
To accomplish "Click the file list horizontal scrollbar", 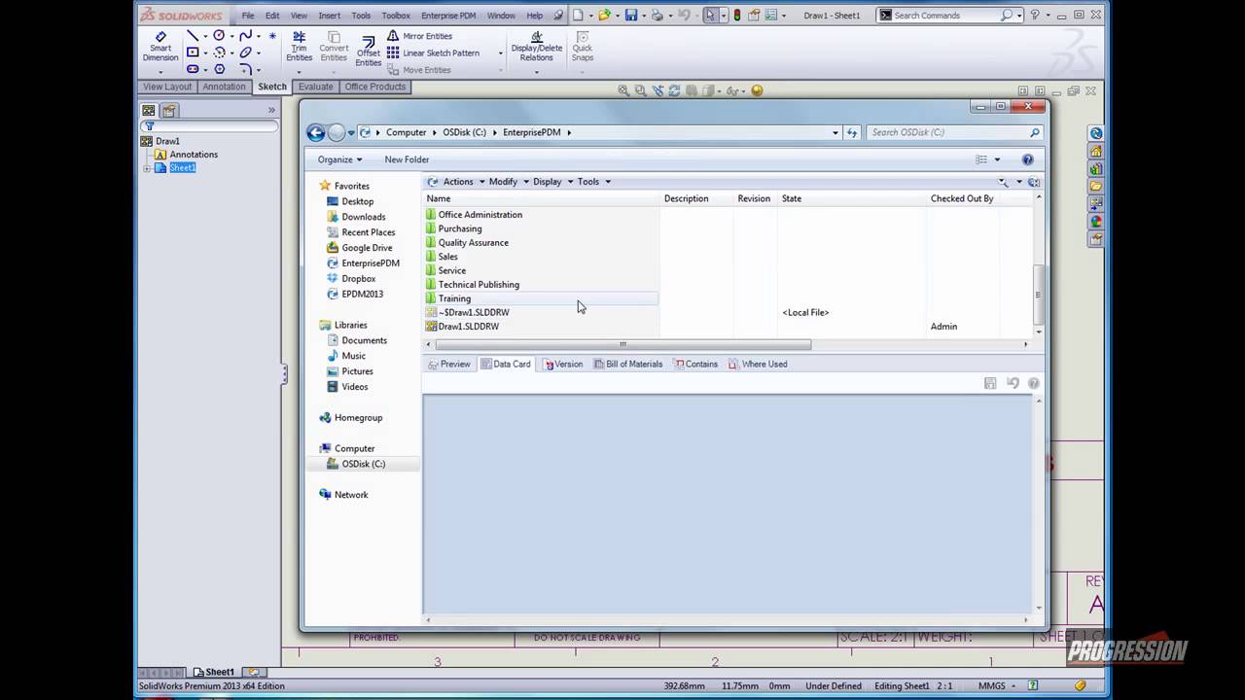I will click(x=622, y=344).
